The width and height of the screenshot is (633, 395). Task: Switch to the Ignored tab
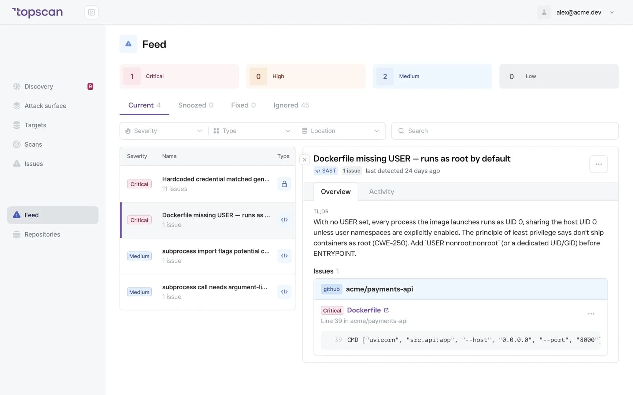[291, 105]
